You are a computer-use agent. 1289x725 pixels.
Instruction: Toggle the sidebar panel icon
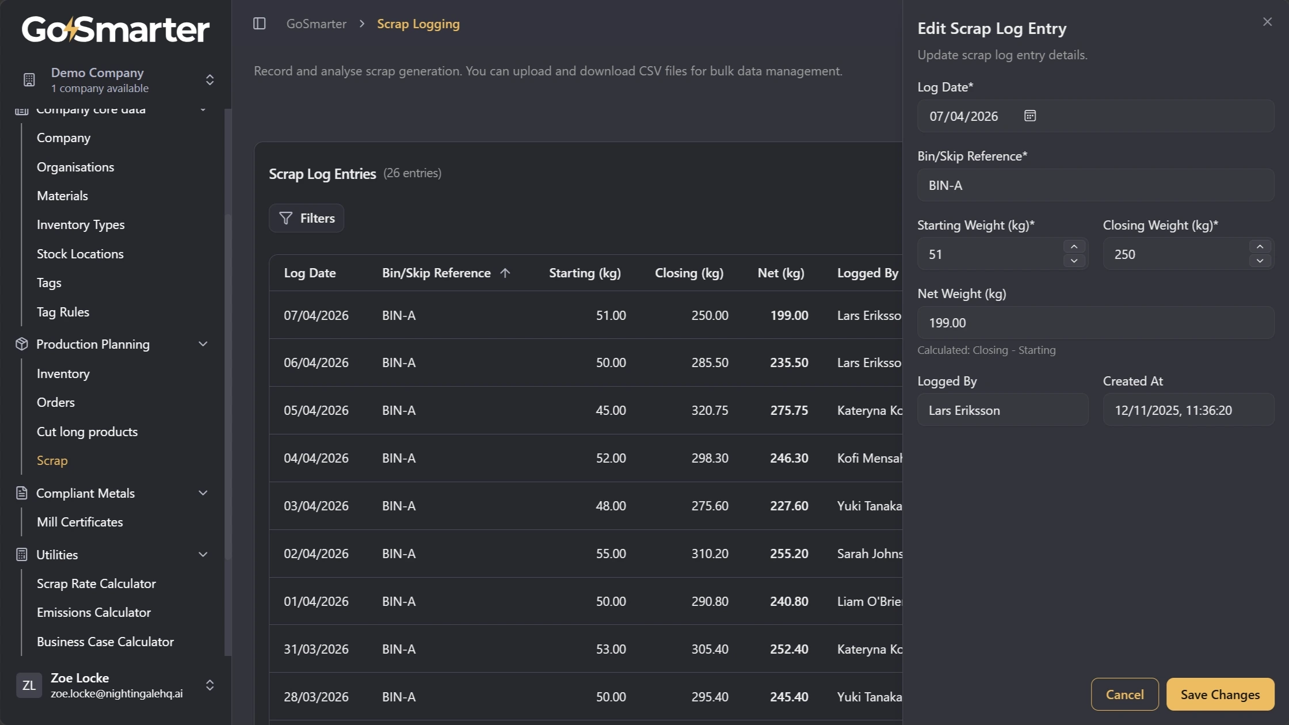tap(260, 24)
